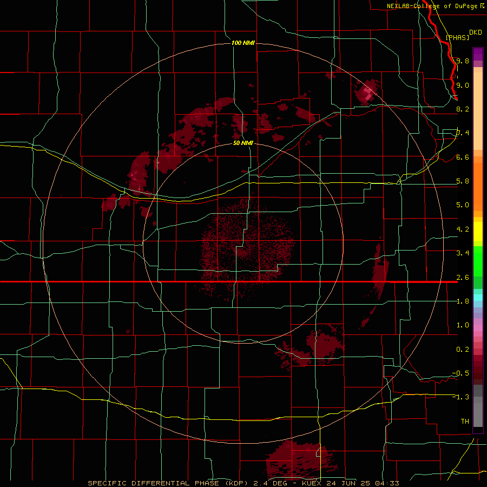Image resolution: width=487 pixels, height=487 pixels.
Task: Click the 5.8 value on the color scale
Action: [463, 181]
